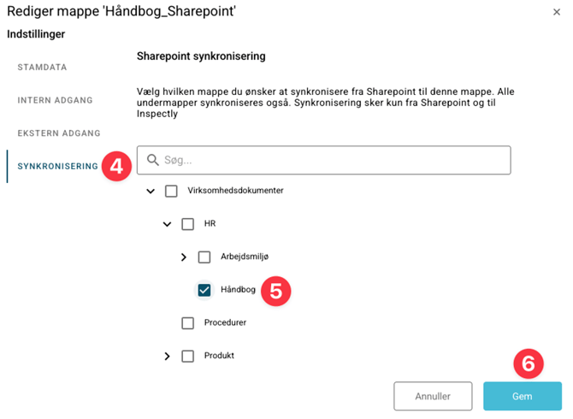Cancel with the Annuller button

[433, 397]
